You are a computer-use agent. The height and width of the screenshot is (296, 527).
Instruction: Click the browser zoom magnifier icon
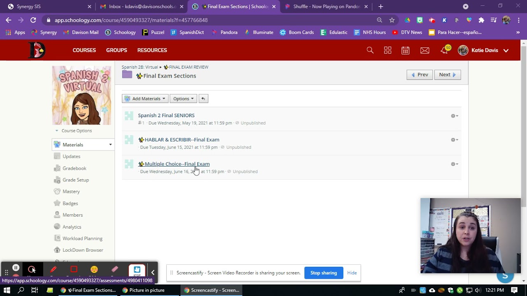(380, 20)
